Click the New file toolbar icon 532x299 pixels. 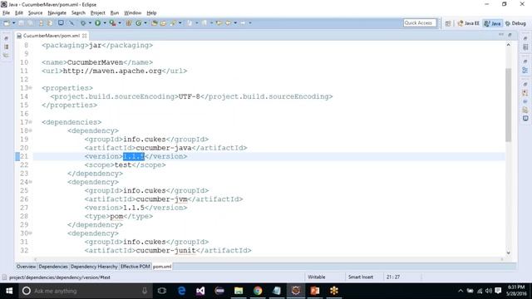[7, 23]
